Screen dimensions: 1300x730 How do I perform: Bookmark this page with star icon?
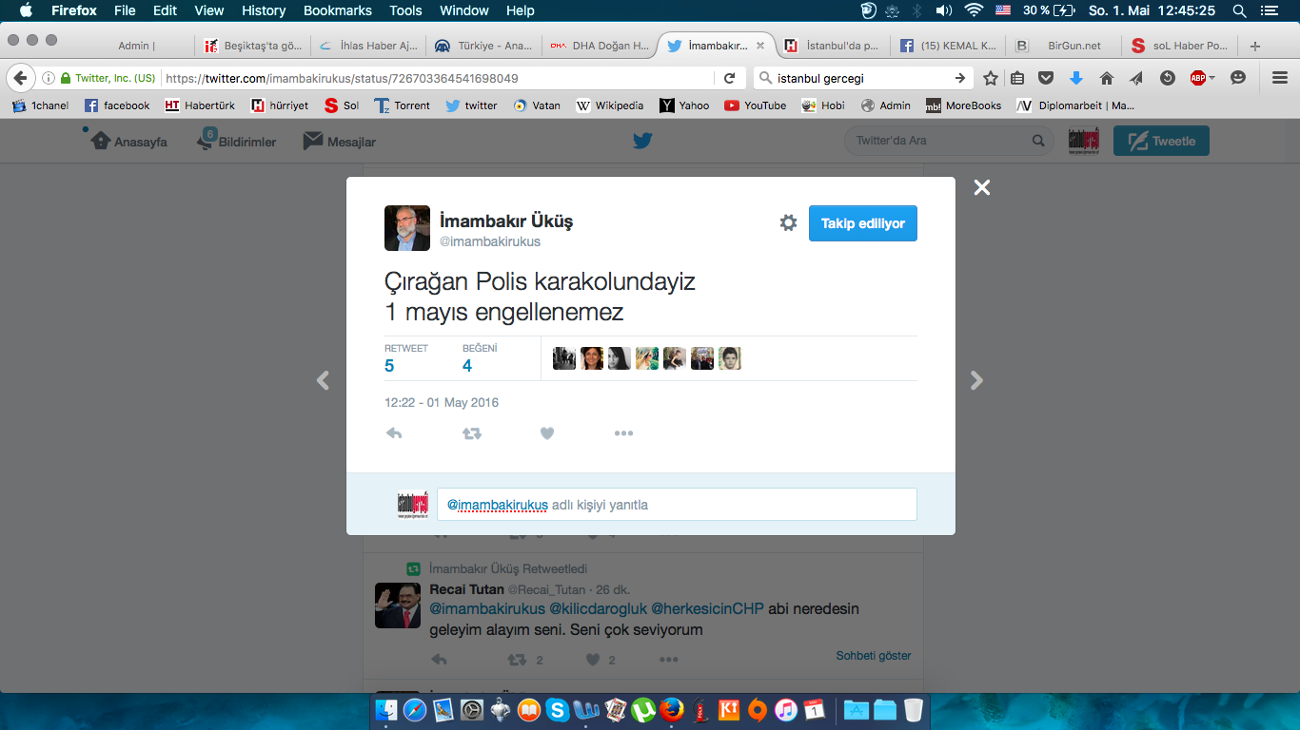click(991, 78)
